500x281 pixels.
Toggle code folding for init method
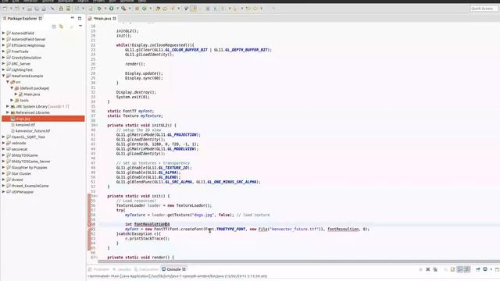pos(97,196)
